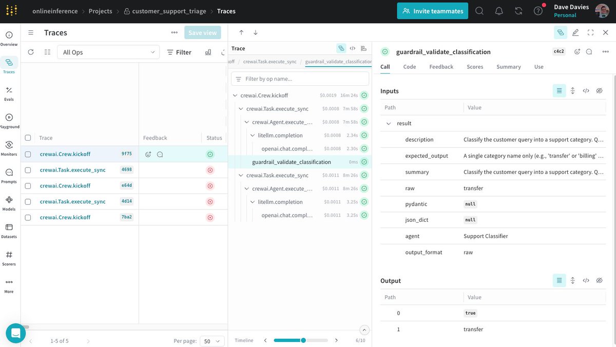This screenshot has width=616, height=347.
Task: Click the notifications bell icon
Action: 499,11
